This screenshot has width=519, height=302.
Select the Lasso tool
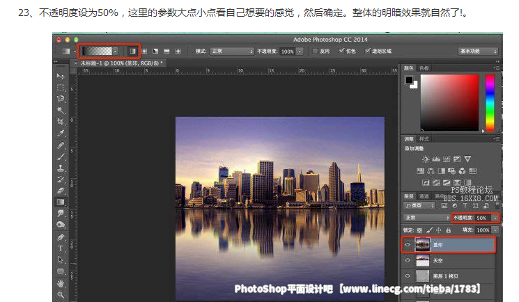61,99
